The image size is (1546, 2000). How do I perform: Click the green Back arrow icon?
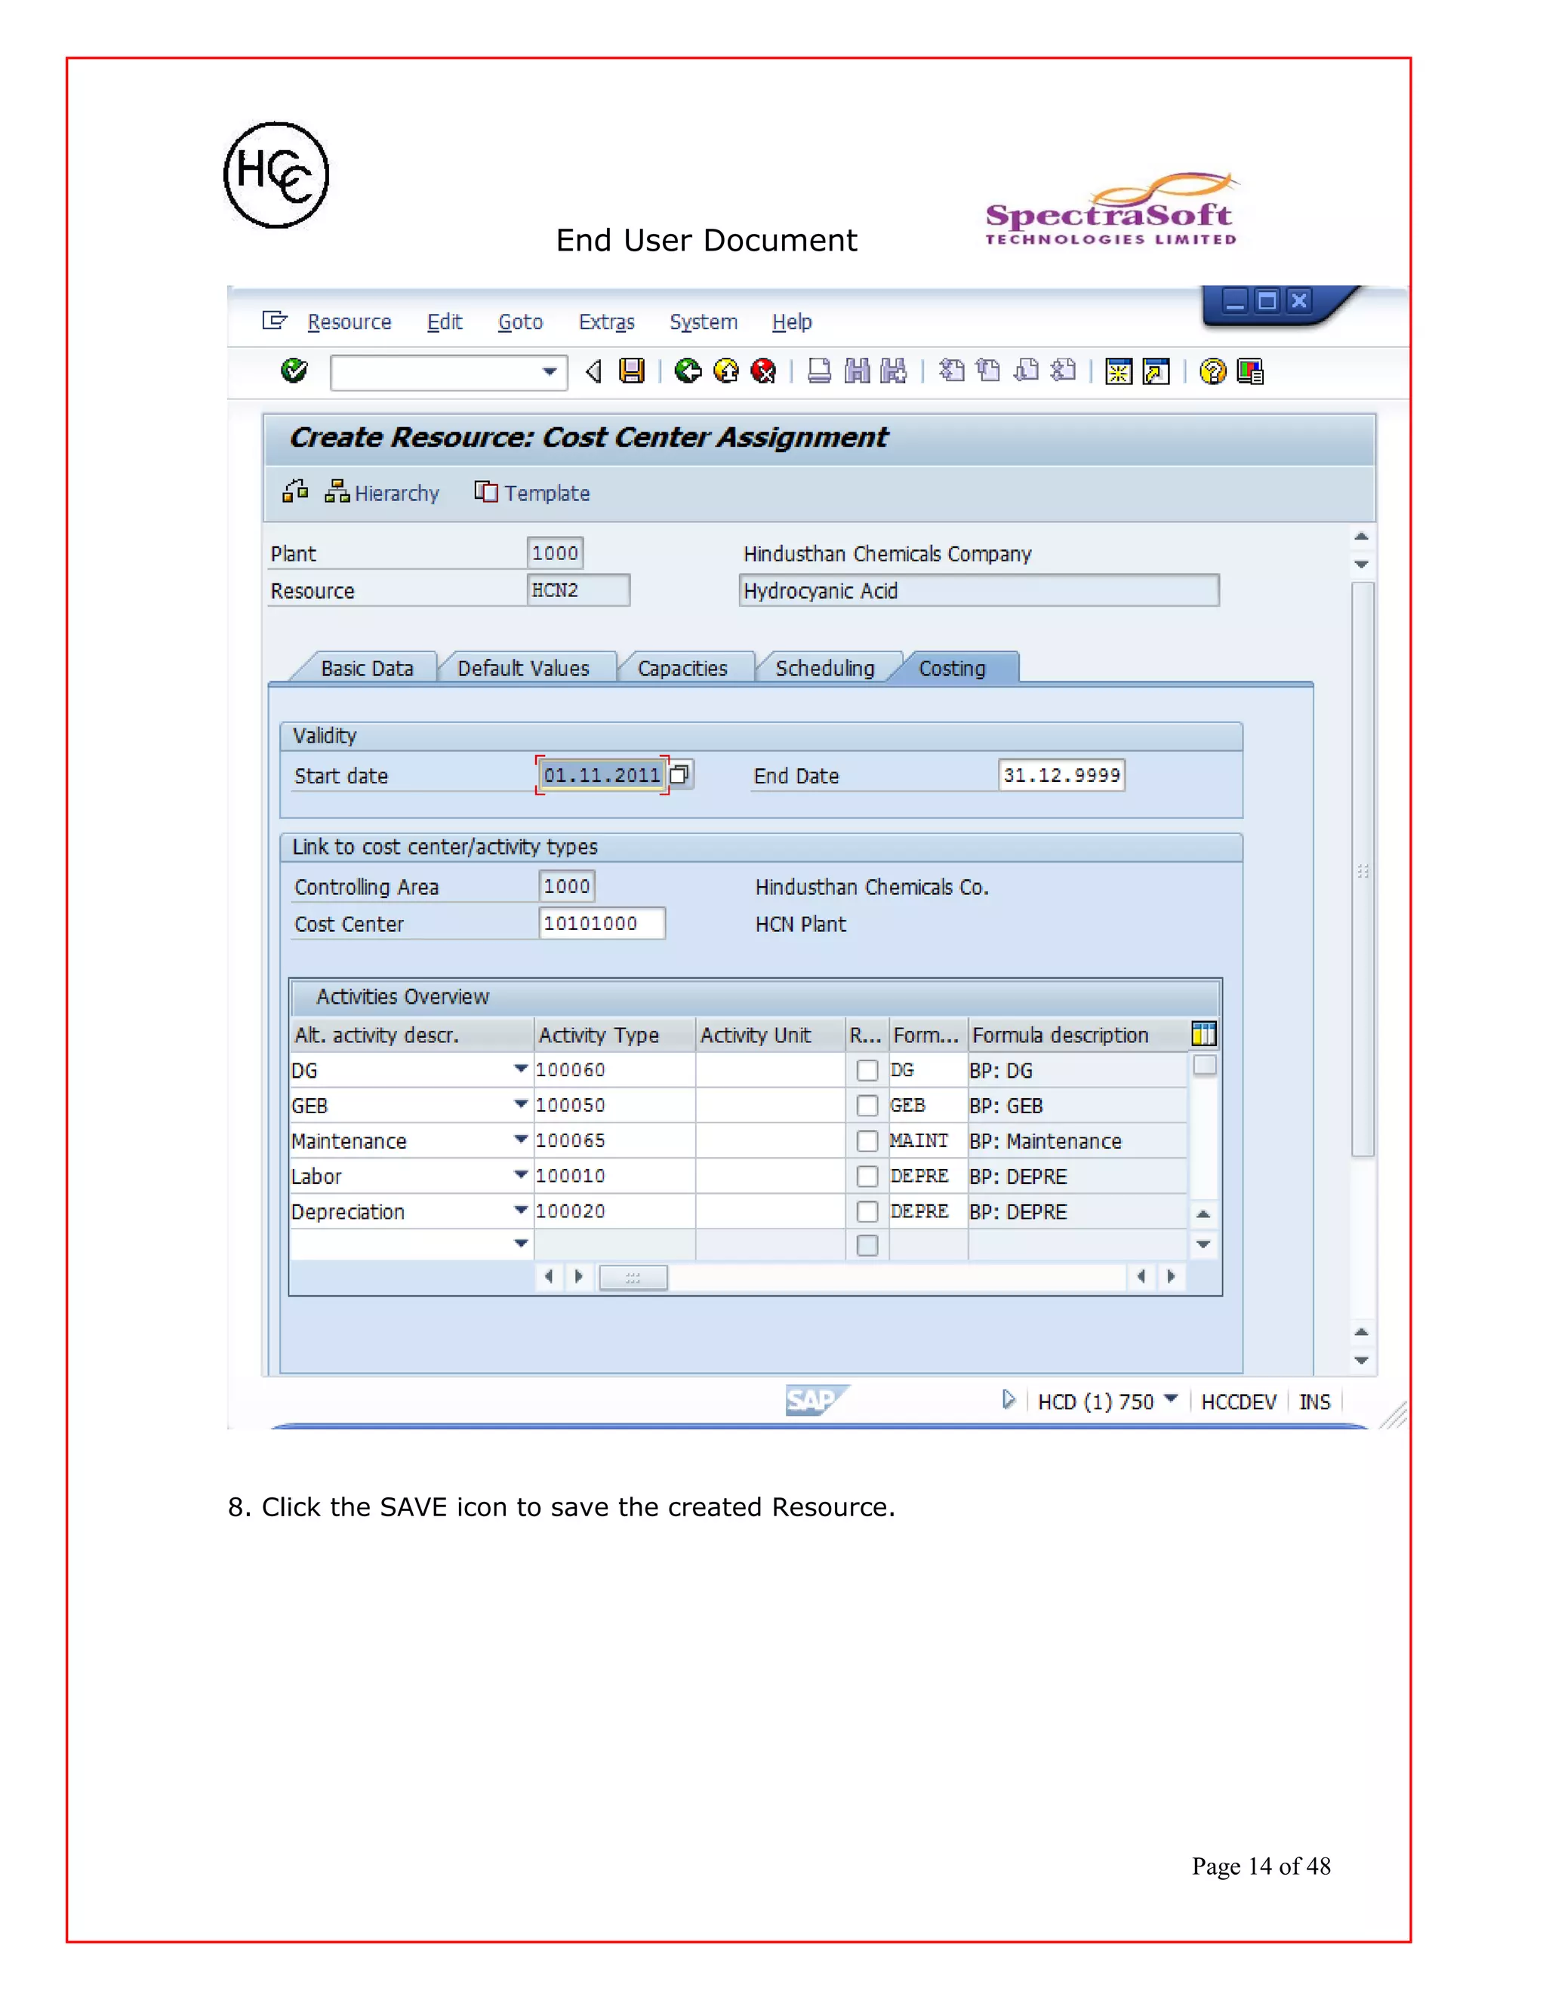coord(688,371)
